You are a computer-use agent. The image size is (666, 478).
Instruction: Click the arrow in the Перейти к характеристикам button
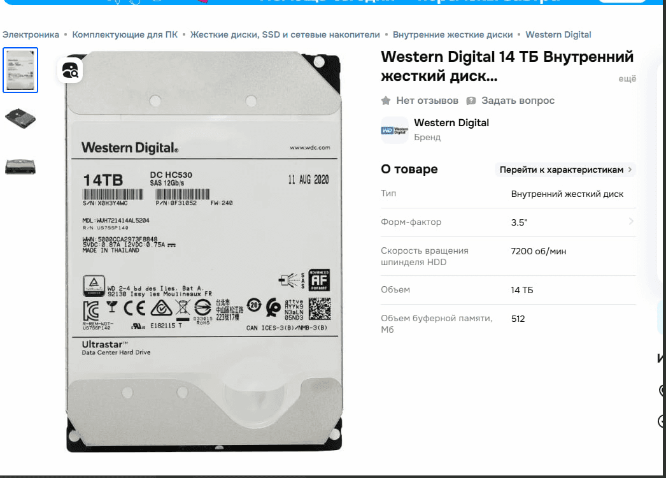630,170
